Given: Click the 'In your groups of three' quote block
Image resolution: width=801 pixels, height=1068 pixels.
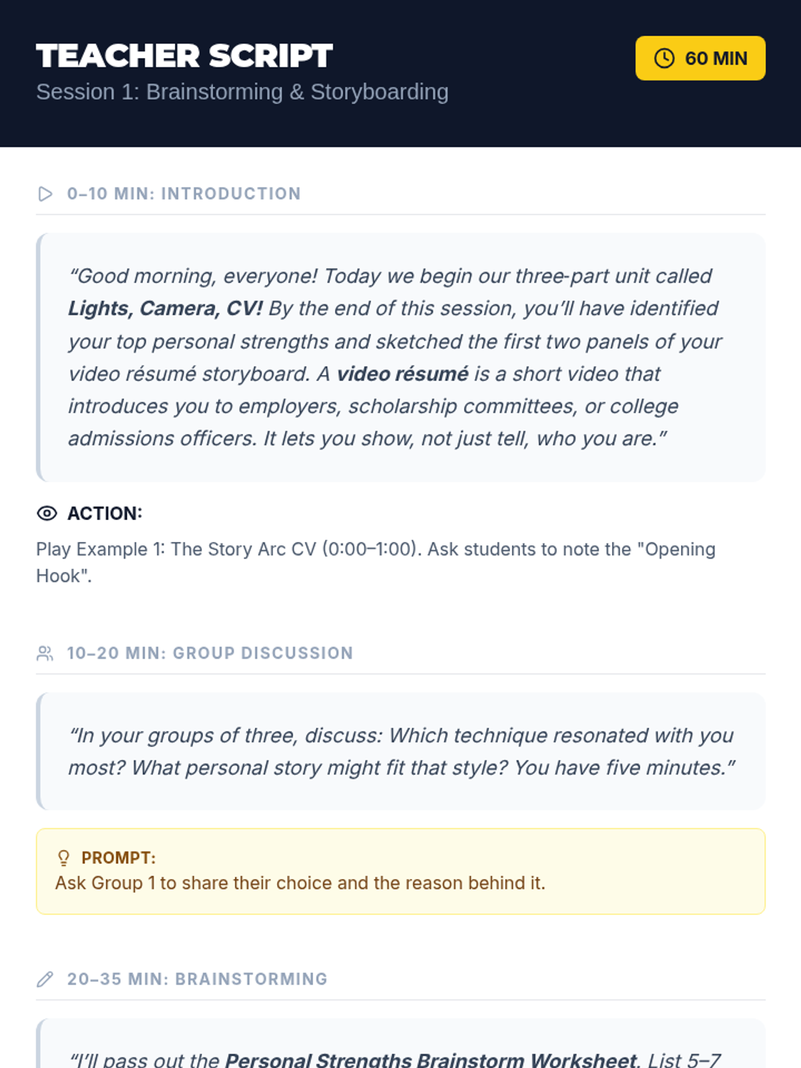Looking at the screenshot, I should tap(400, 752).
